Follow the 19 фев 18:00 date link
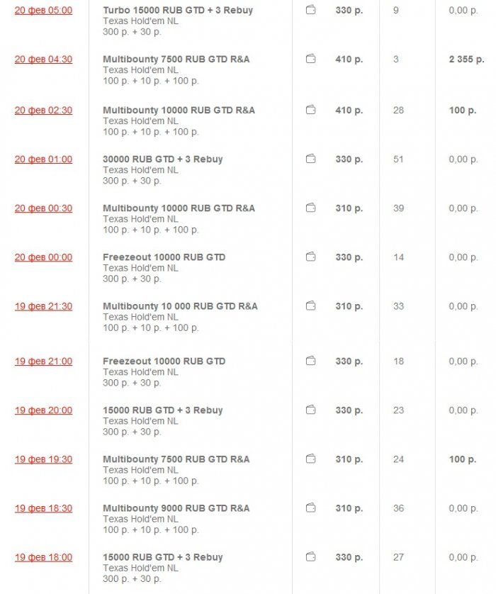This screenshot has width=496, height=594. pyautogui.click(x=43, y=557)
